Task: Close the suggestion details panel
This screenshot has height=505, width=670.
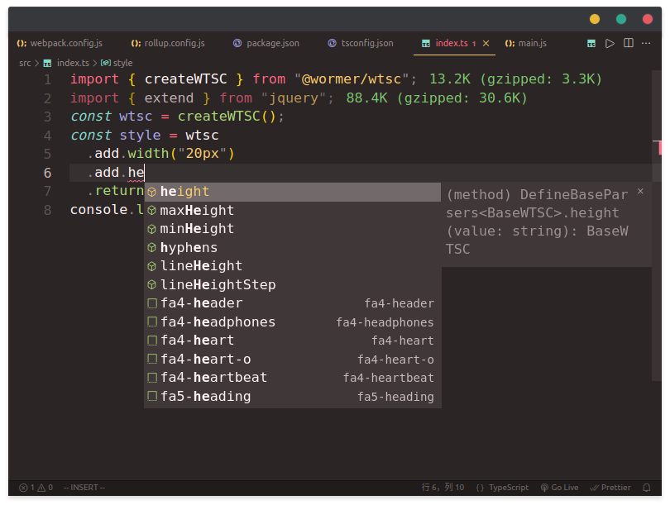Action: click(x=640, y=191)
